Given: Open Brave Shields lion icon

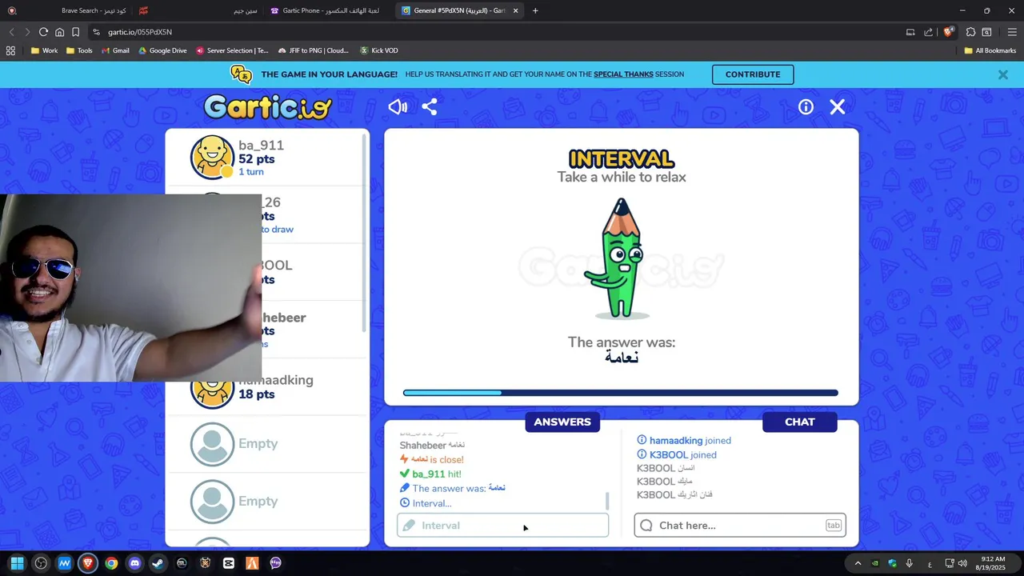Looking at the screenshot, I should pos(949,32).
